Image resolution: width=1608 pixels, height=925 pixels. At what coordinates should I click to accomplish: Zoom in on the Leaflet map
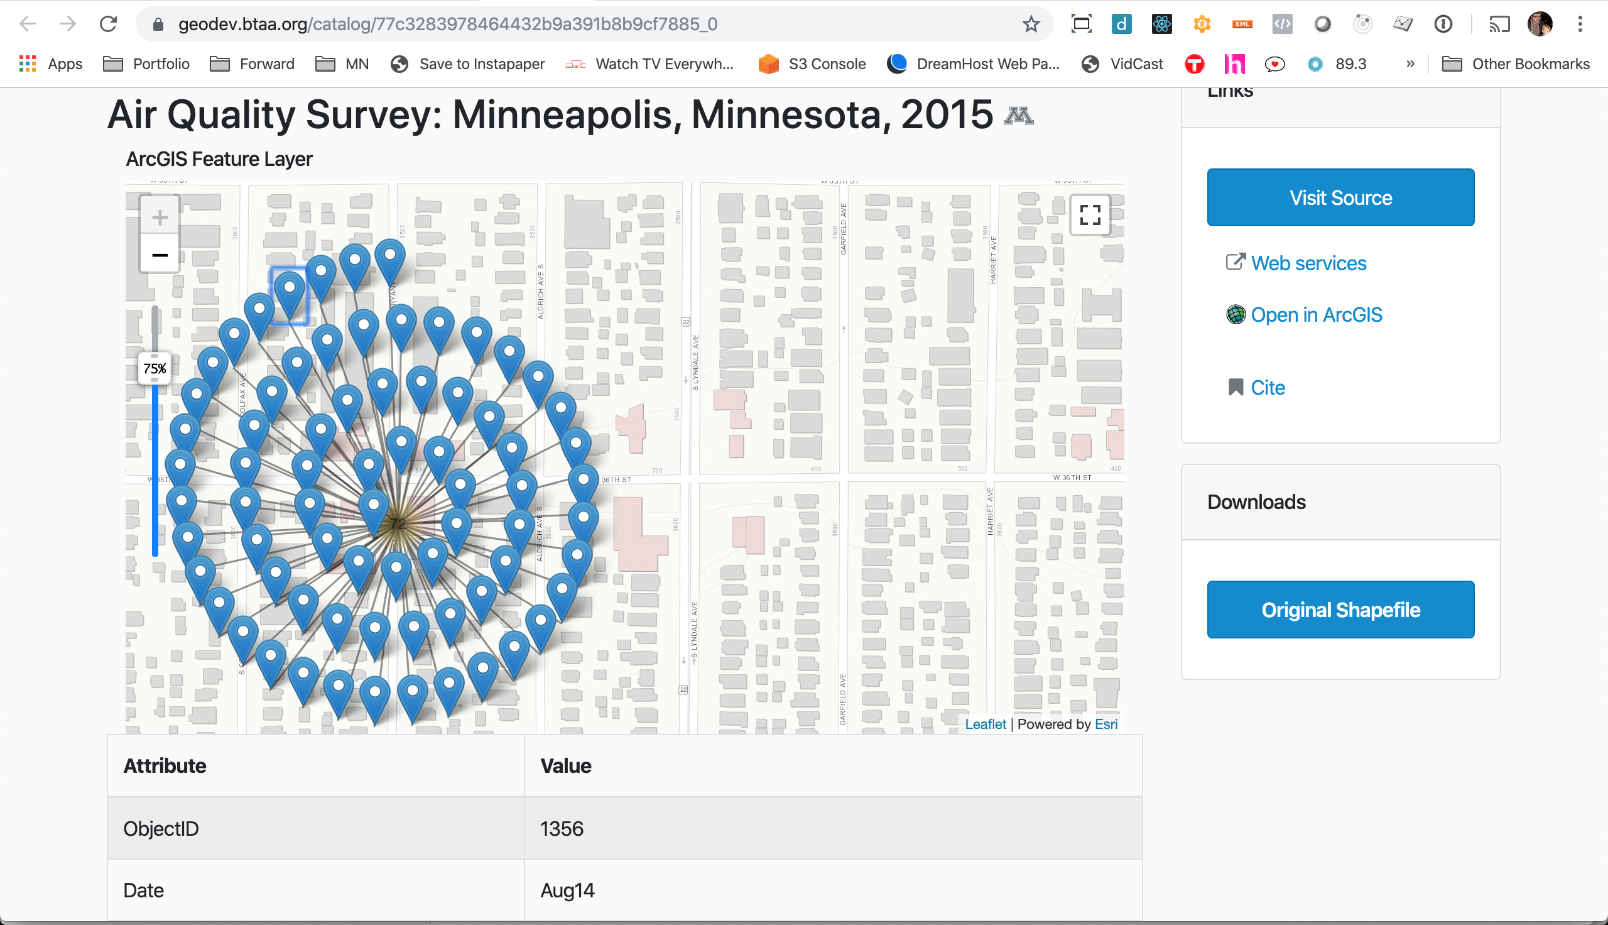click(x=160, y=218)
